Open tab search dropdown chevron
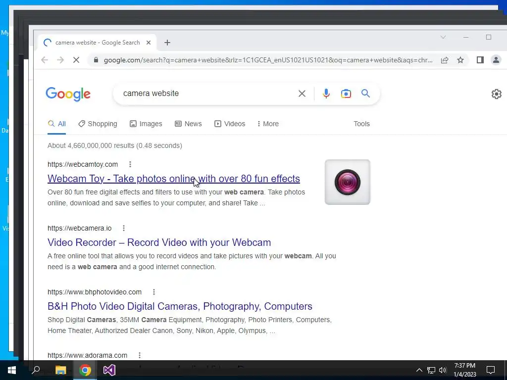Screen dimensions: 507x380 tap(443, 38)
